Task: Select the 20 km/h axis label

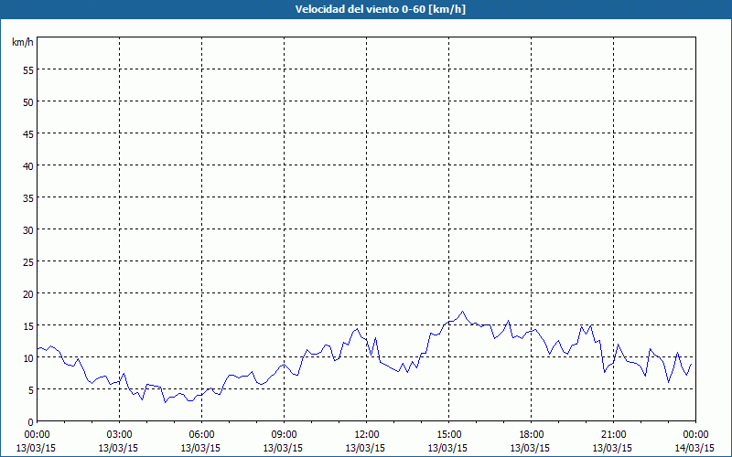Action: pos(28,293)
